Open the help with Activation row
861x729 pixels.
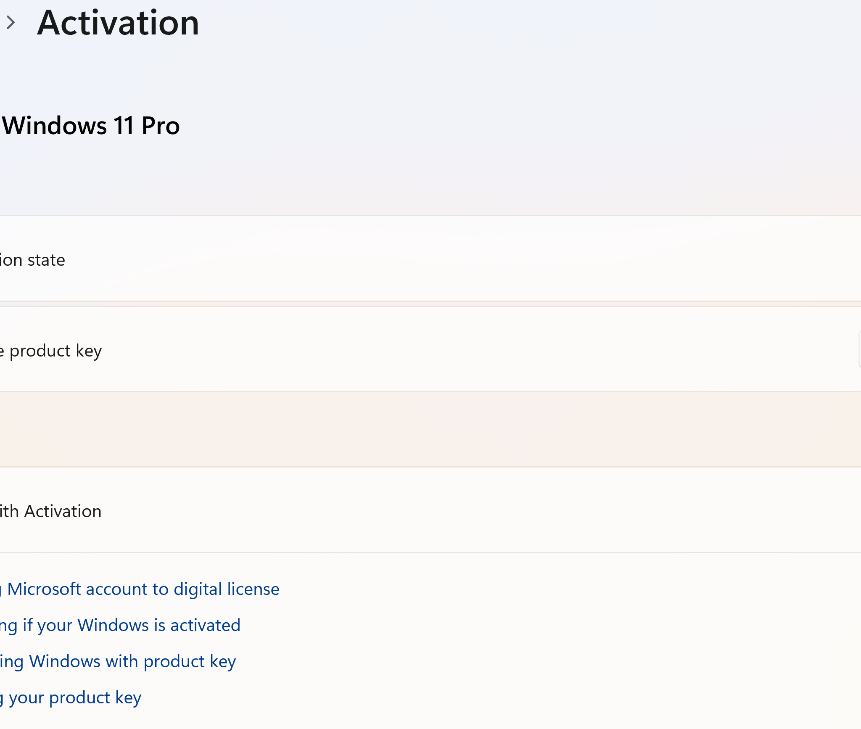430,510
